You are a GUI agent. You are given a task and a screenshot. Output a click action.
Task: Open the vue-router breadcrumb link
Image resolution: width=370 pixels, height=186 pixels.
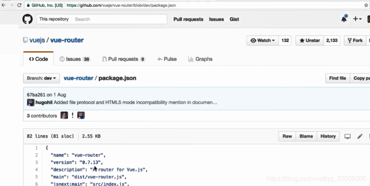tap(78, 78)
